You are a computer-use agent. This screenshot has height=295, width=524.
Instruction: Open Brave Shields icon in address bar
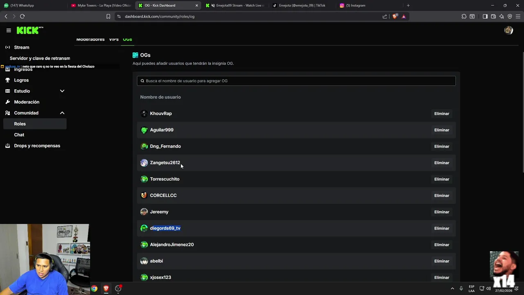tap(395, 16)
